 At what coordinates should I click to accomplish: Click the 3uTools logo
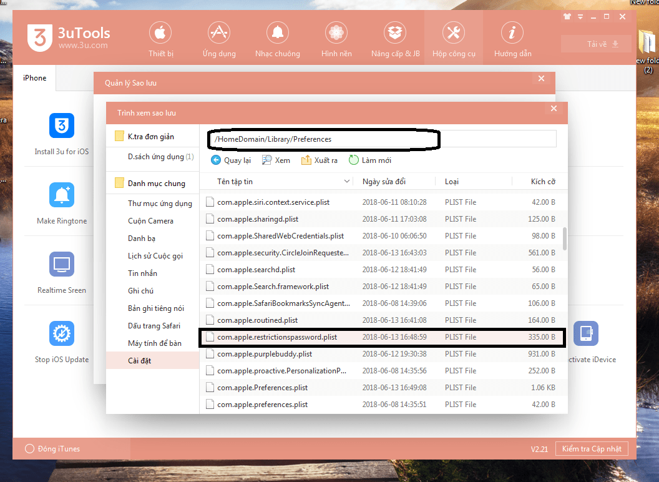[69, 38]
